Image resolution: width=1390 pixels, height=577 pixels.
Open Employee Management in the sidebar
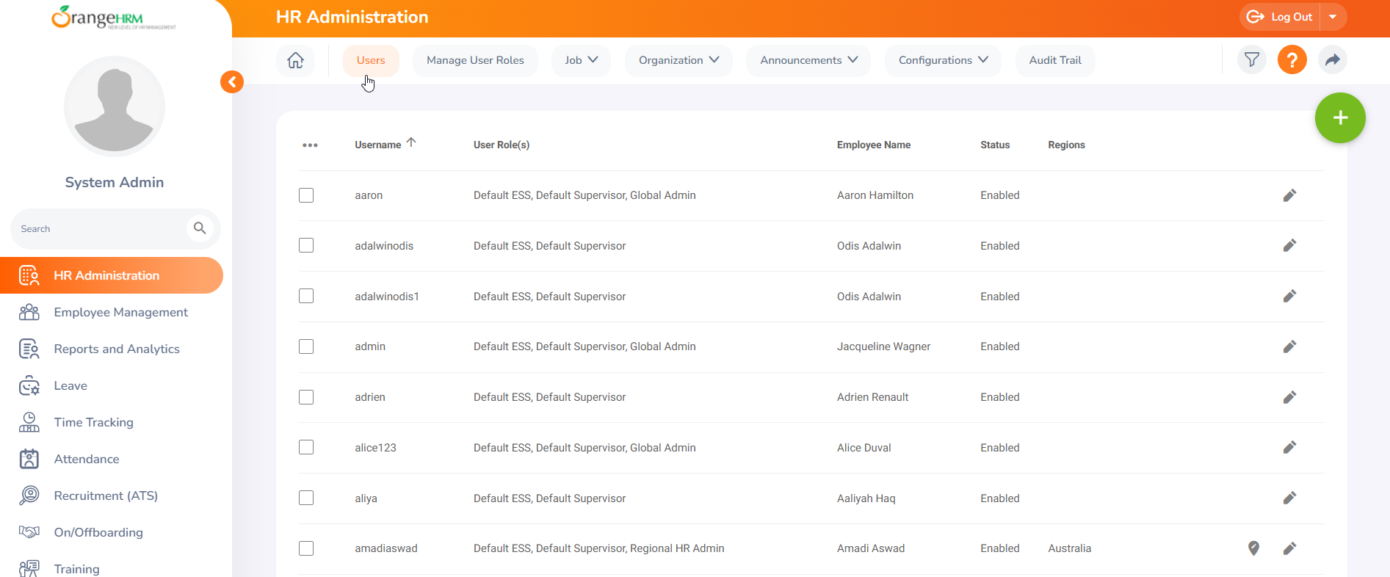pyautogui.click(x=120, y=312)
